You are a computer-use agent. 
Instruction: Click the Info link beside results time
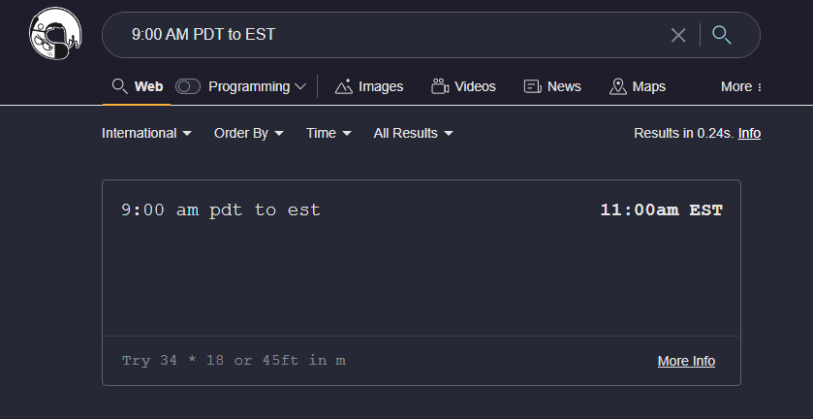(749, 133)
